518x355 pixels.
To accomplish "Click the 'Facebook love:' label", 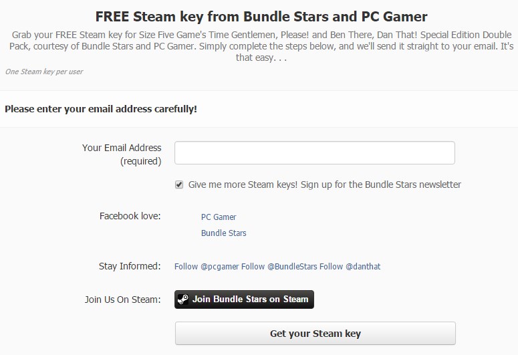I will [130, 216].
